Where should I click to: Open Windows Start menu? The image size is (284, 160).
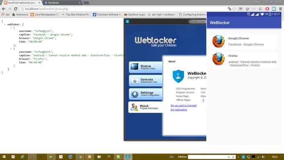[4, 157]
